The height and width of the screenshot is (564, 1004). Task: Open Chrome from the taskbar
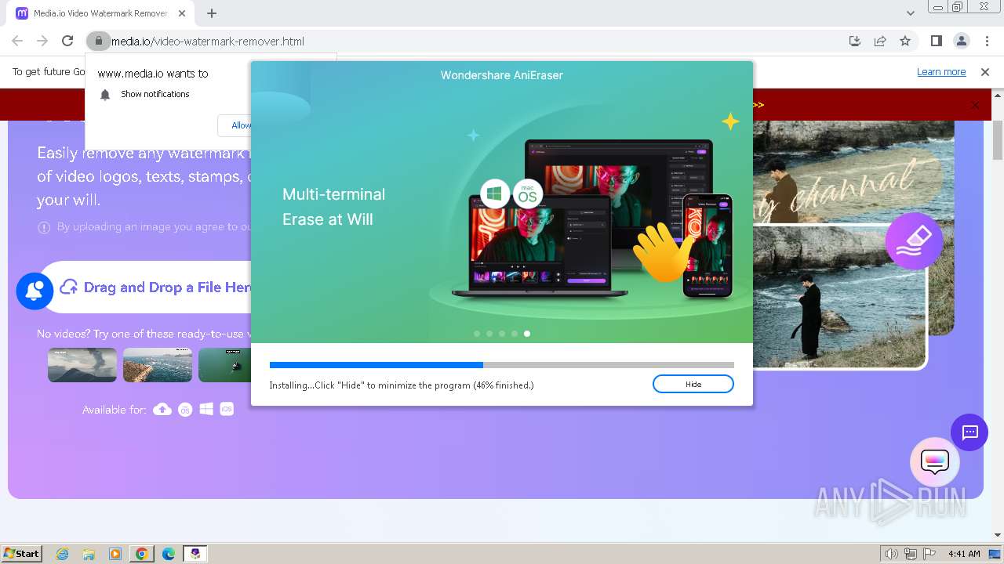tap(142, 554)
